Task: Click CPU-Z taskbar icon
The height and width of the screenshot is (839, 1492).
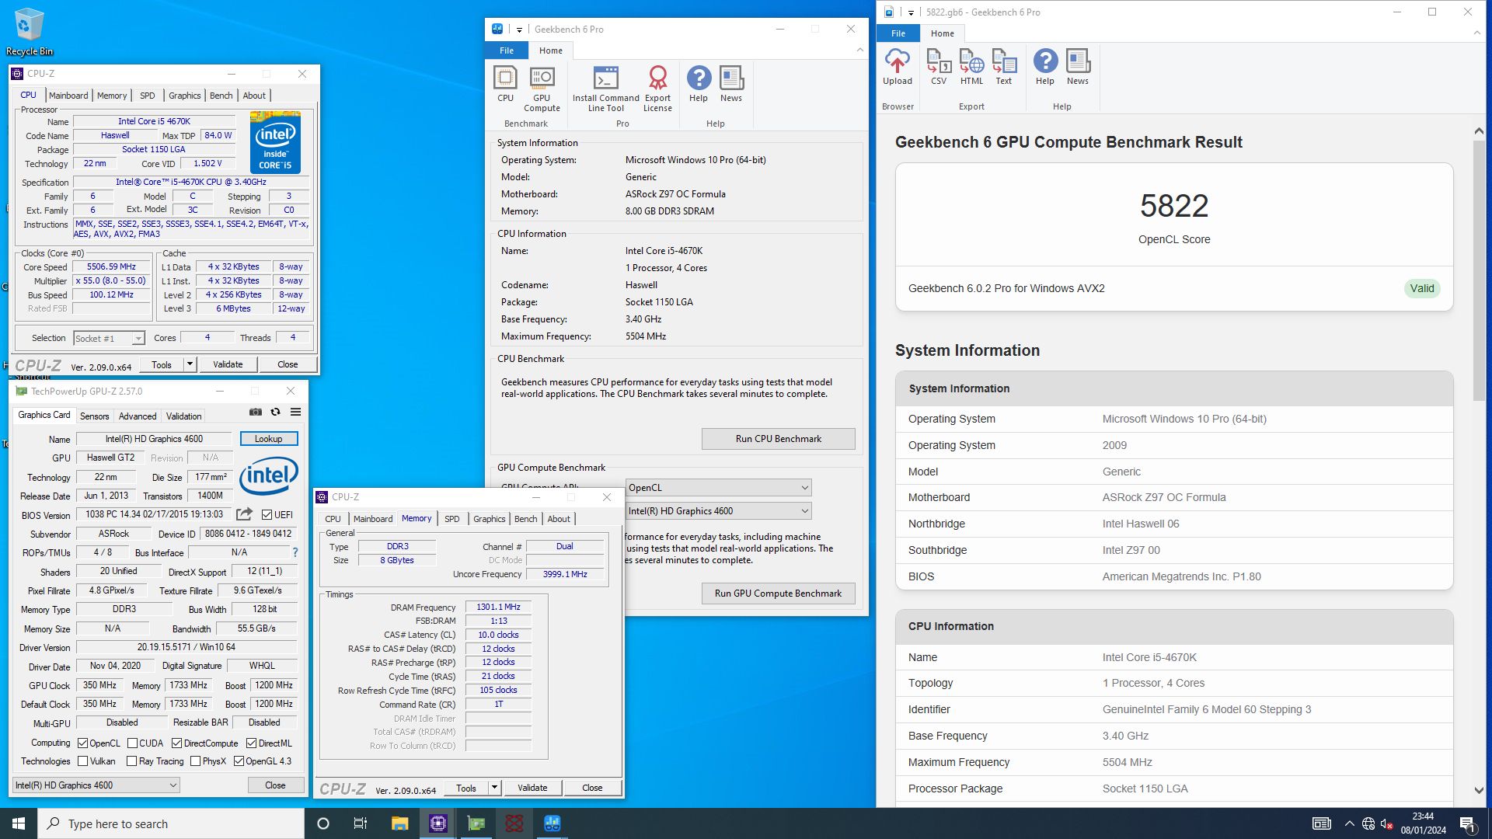Action: (x=437, y=823)
